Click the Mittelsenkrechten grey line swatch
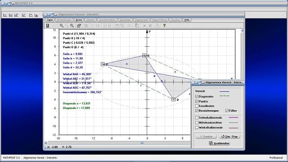The width and height of the screenshot is (288, 162). tap(233, 123)
